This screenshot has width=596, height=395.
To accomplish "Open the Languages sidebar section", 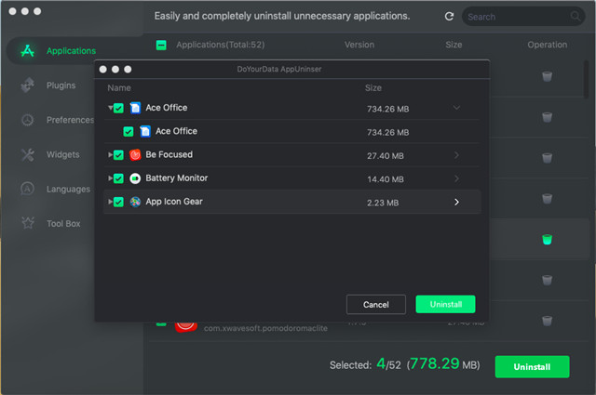I will click(x=68, y=189).
